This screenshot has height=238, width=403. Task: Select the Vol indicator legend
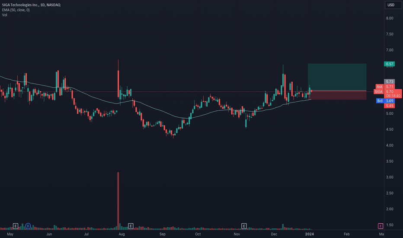5,15
